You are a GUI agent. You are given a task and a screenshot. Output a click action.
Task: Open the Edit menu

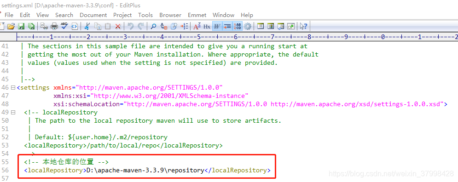click(25, 15)
